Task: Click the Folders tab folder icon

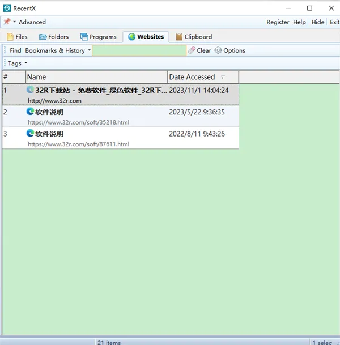Action: (42, 37)
